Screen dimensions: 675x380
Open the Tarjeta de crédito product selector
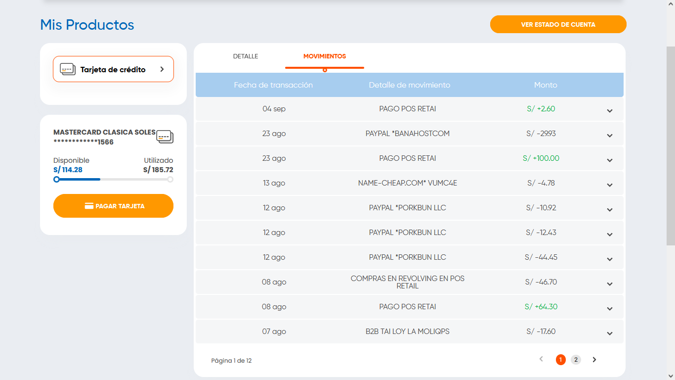pyautogui.click(x=113, y=69)
